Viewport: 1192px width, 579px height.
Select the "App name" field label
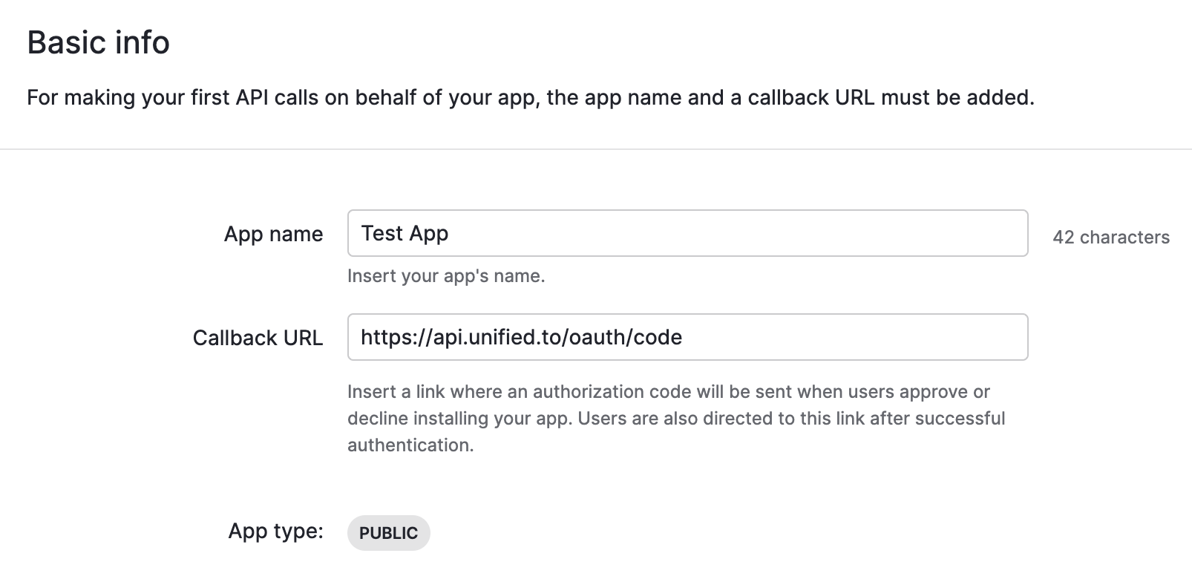[x=273, y=234]
